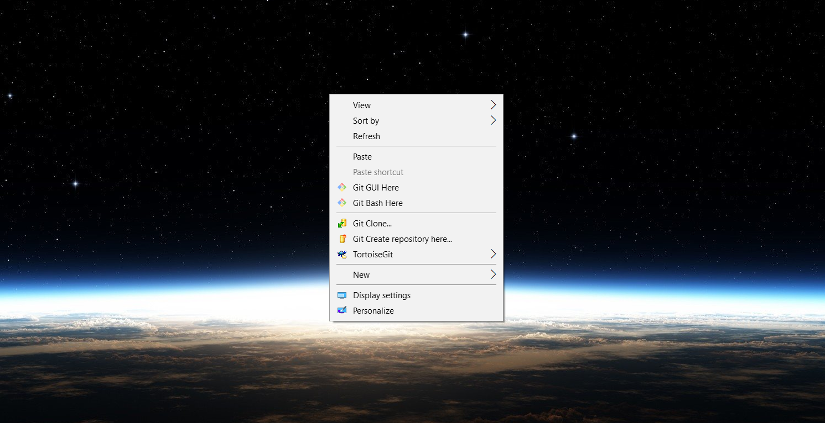Click the green Git Clone icon
This screenshot has height=423, width=825.
342,224
